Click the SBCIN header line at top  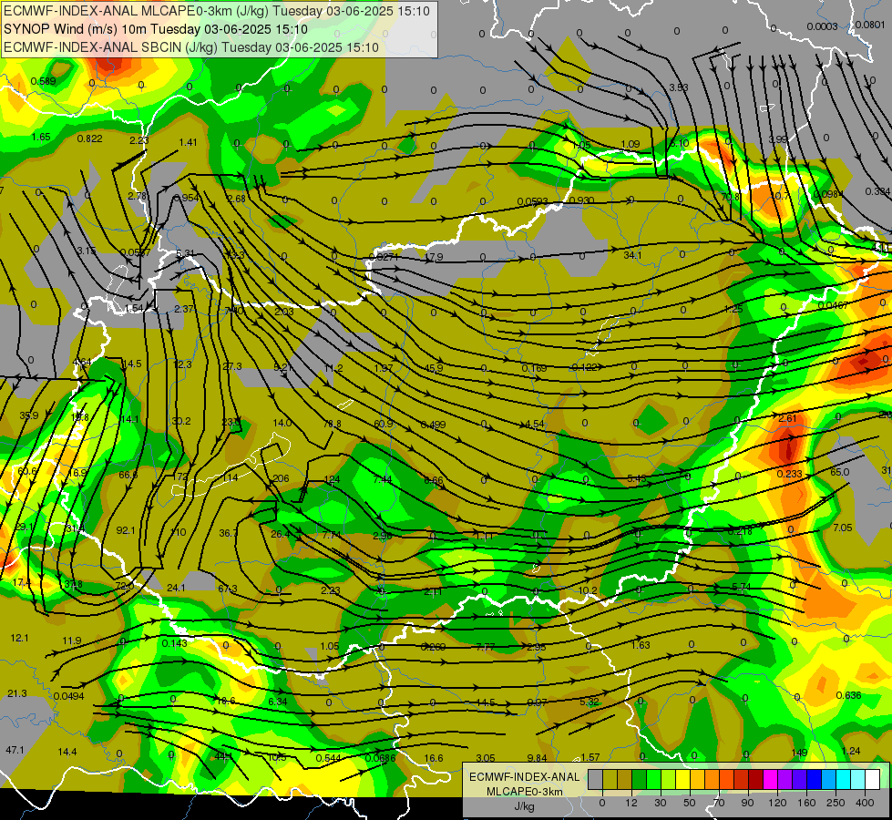click(191, 47)
